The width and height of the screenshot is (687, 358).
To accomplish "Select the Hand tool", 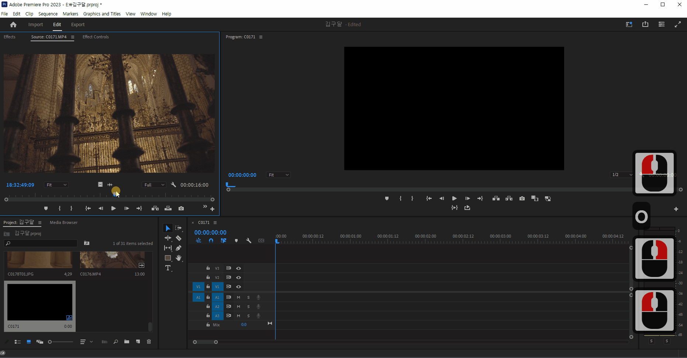I will tap(179, 258).
